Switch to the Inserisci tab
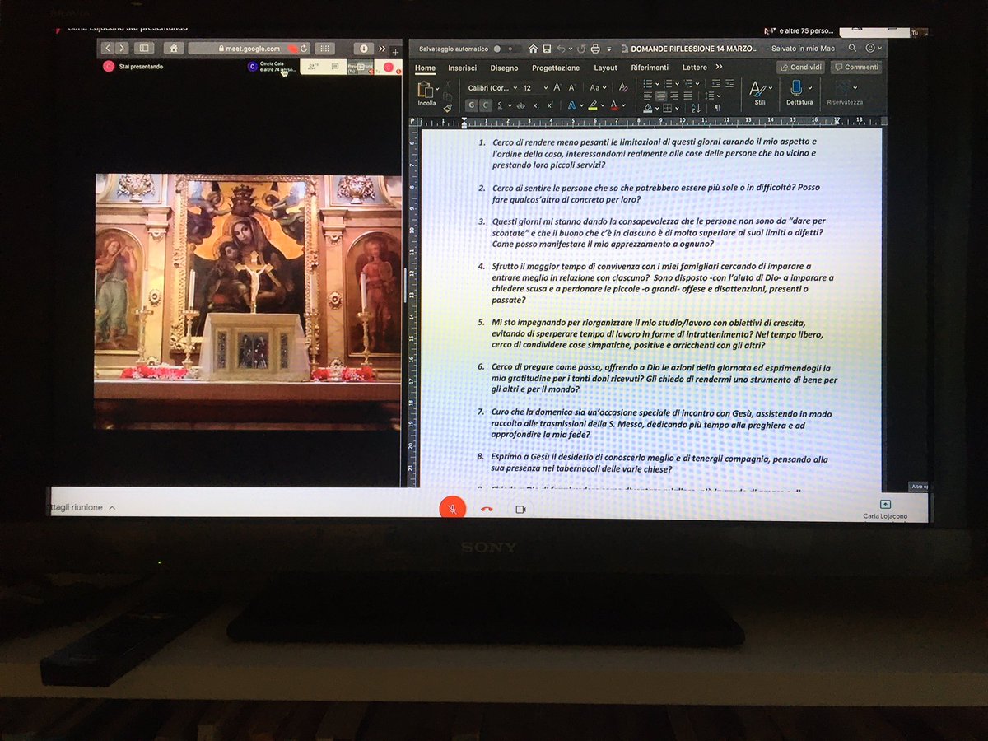 pos(462,68)
